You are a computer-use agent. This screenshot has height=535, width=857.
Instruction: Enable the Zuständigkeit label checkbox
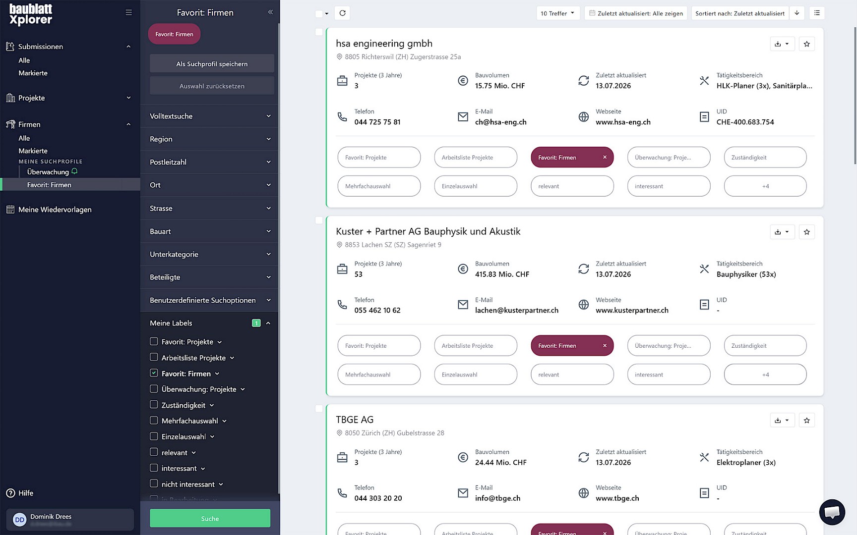154,405
